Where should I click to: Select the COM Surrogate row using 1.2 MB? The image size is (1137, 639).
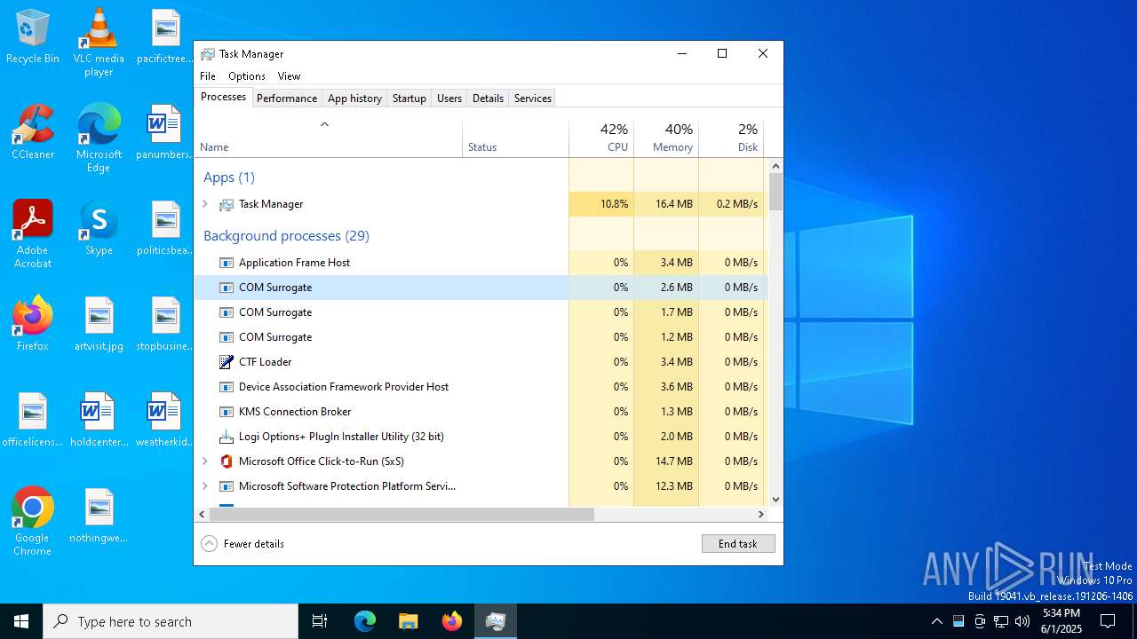(x=481, y=337)
